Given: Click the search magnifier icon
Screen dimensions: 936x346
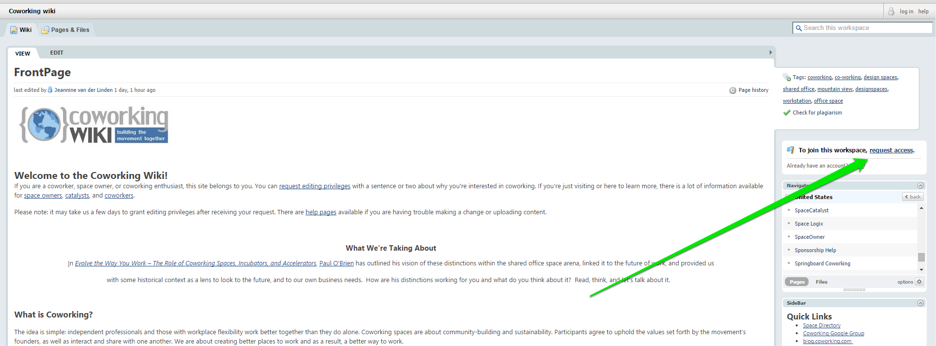Looking at the screenshot, I should (x=799, y=29).
